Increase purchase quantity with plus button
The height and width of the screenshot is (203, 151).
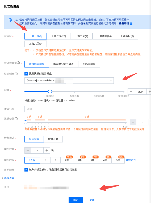click(x=47, y=150)
